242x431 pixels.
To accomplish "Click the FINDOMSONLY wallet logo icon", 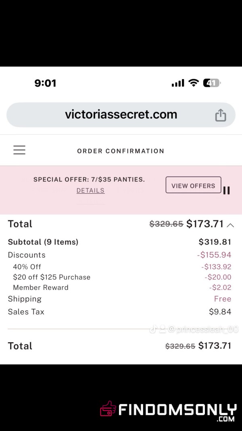I will tap(108, 409).
